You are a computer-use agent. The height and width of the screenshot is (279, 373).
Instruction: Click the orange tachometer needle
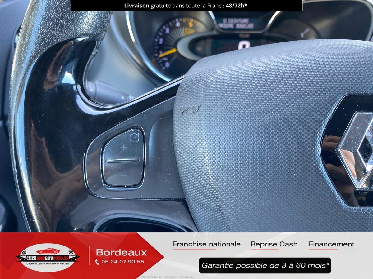167,53
